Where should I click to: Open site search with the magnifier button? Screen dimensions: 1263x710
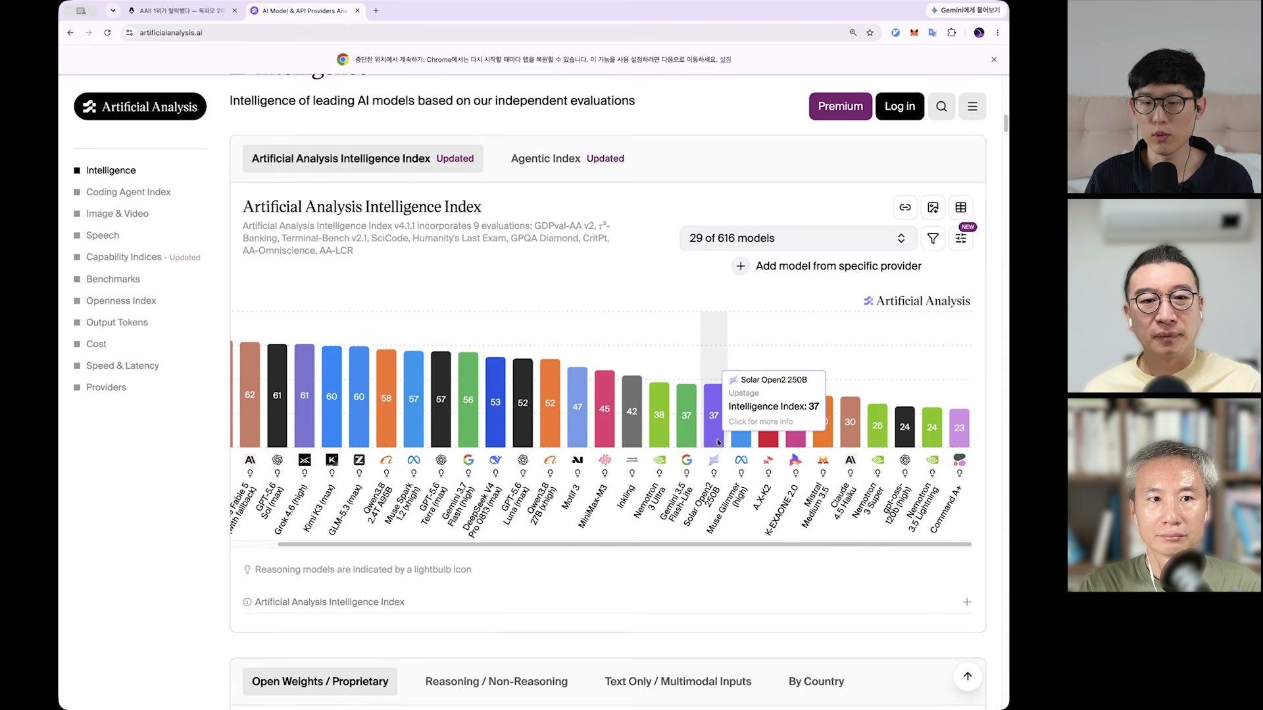pos(941,106)
